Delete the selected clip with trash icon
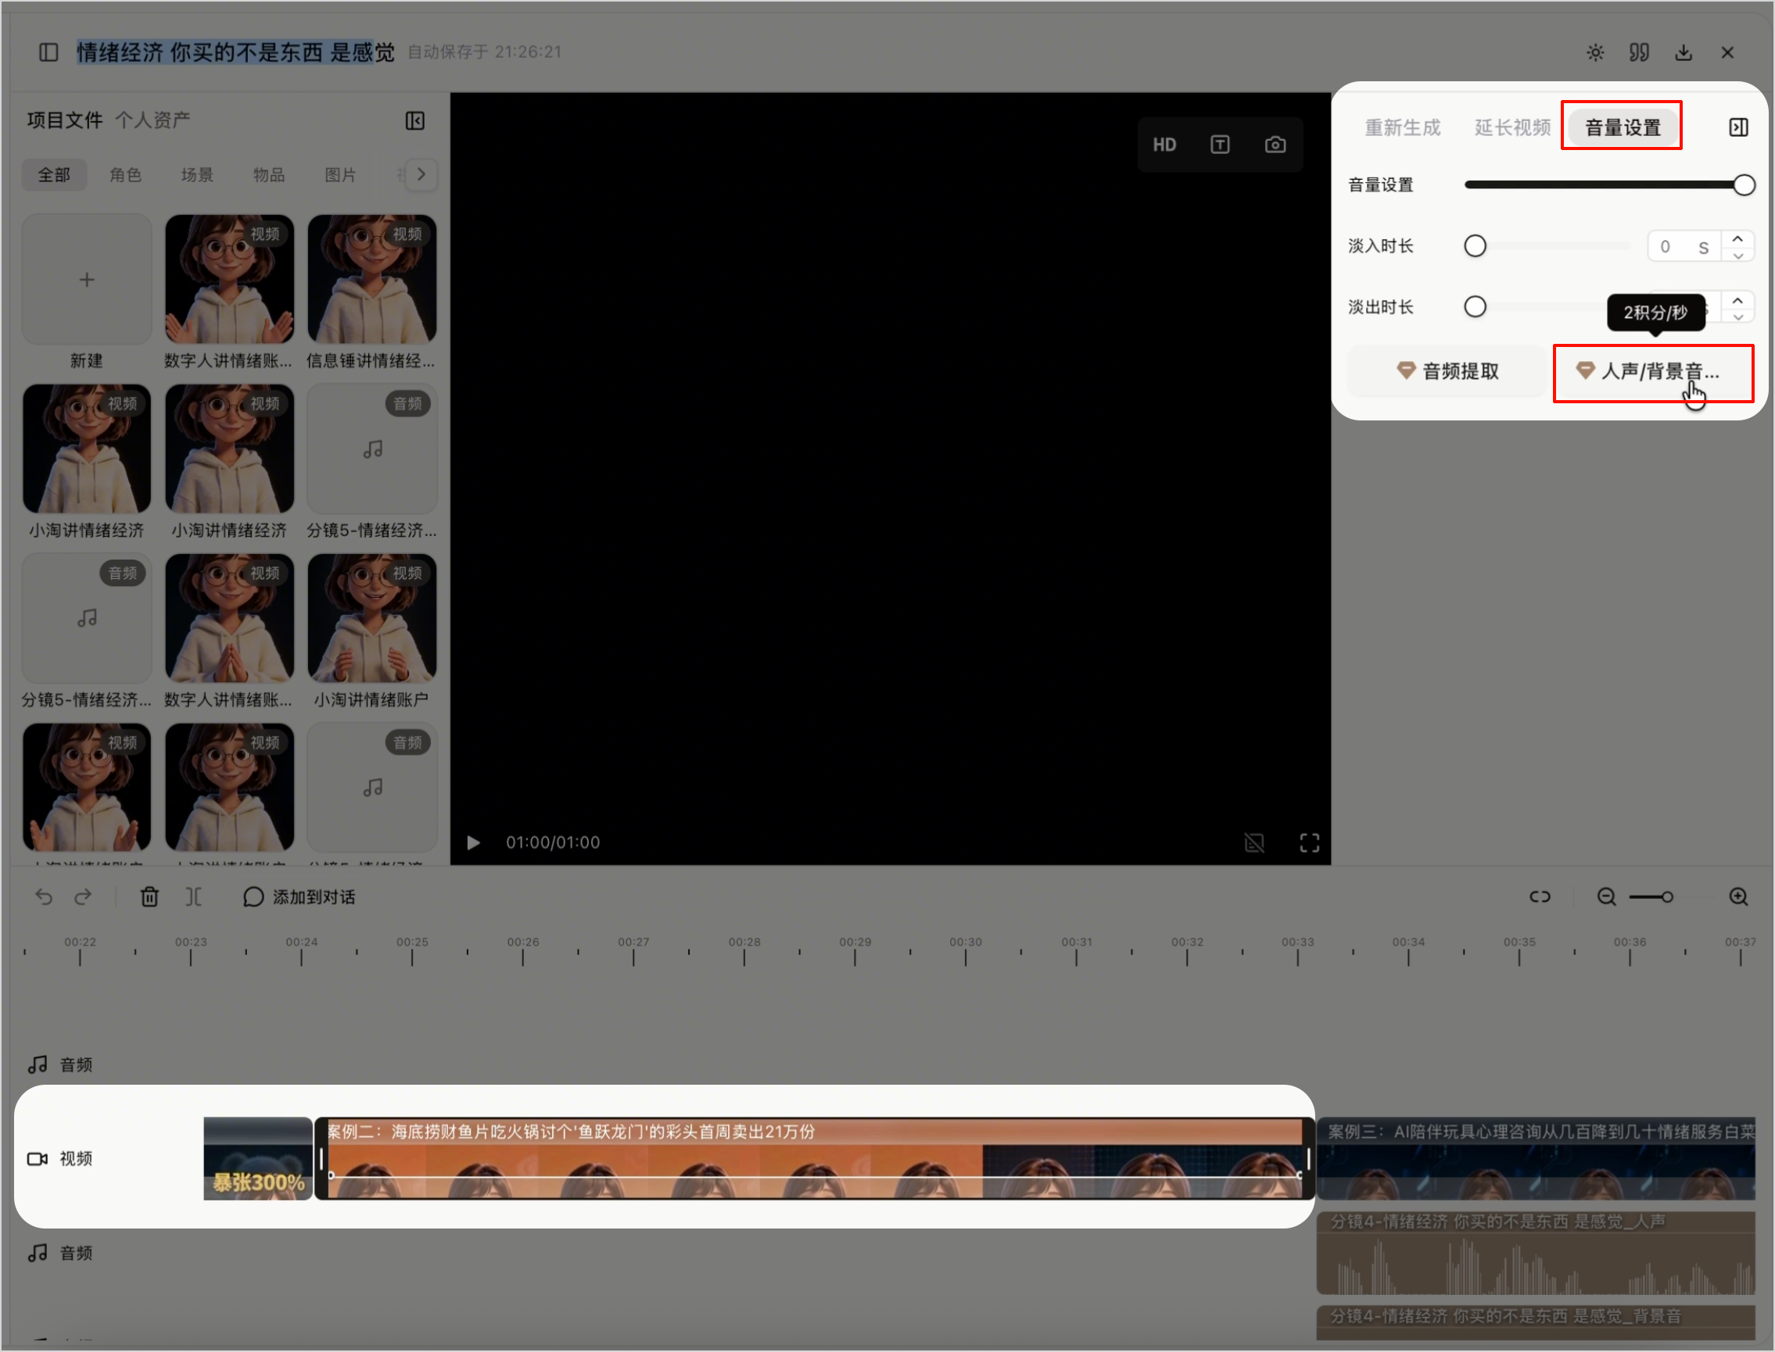This screenshot has height=1352, width=1775. pyautogui.click(x=149, y=896)
